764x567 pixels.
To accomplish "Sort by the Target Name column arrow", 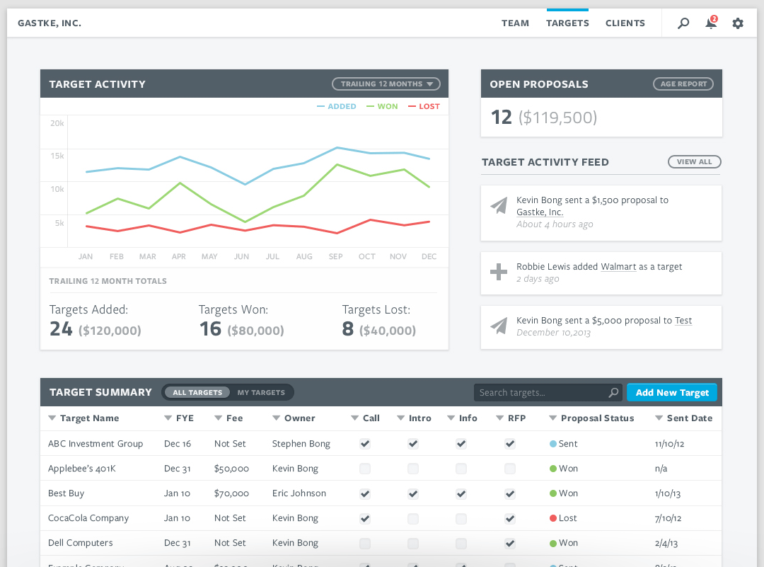I will pyautogui.click(x=52, y=418).
